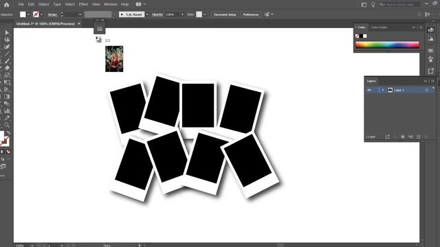Select the Eyedropper tool

tap(7, 118)
